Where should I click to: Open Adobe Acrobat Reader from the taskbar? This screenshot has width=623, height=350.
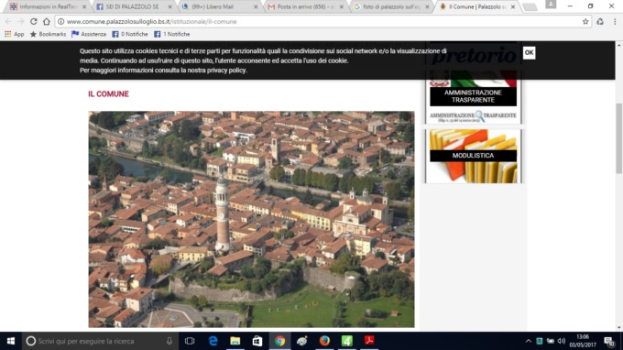(369, 341)
